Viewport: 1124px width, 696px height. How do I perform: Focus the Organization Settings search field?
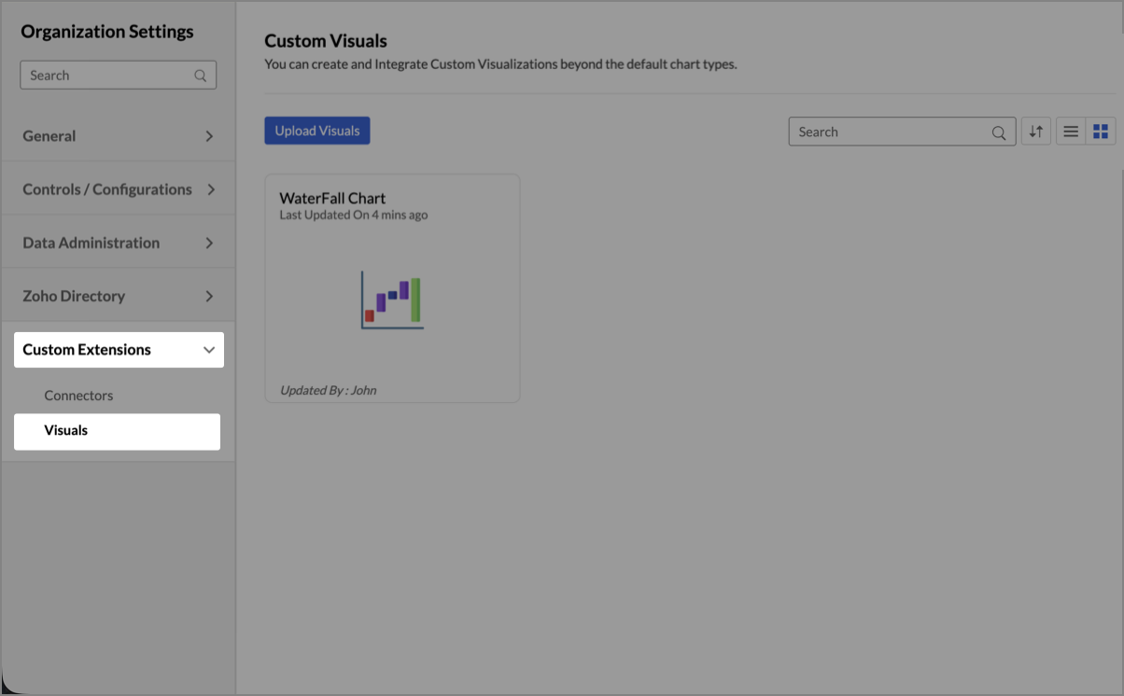pyautogui.click(x=107, y=76)
